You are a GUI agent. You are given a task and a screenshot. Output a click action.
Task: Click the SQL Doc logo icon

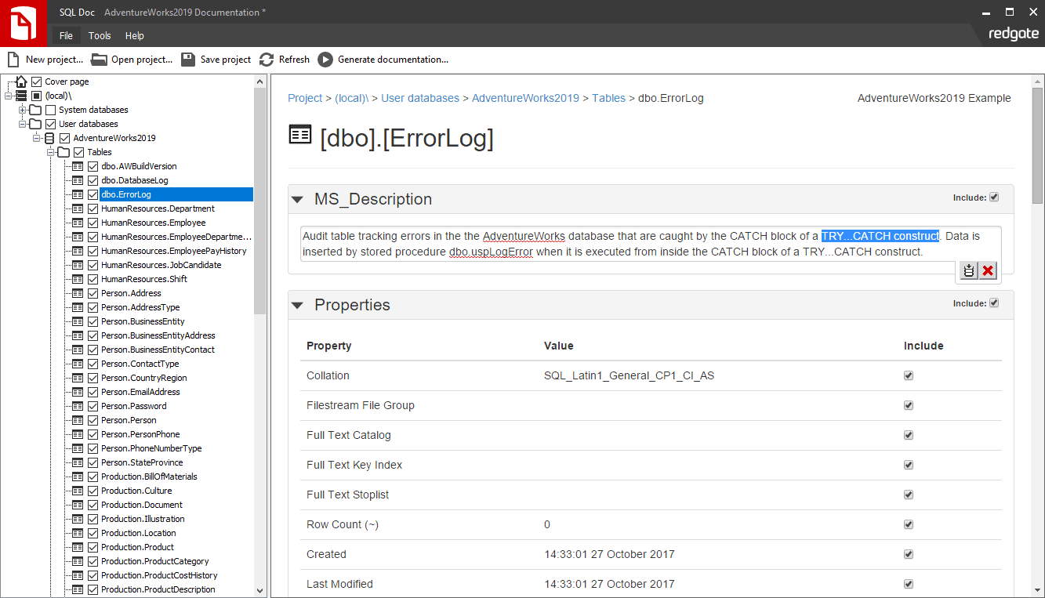(23, 24)
